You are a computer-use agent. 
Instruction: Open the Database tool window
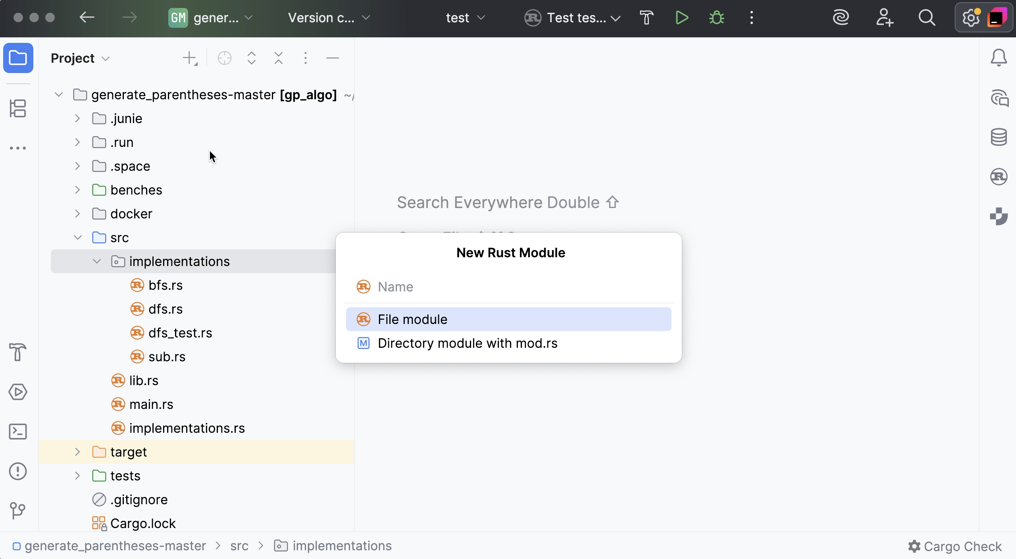pyautogui.click(x=999, y=137)
